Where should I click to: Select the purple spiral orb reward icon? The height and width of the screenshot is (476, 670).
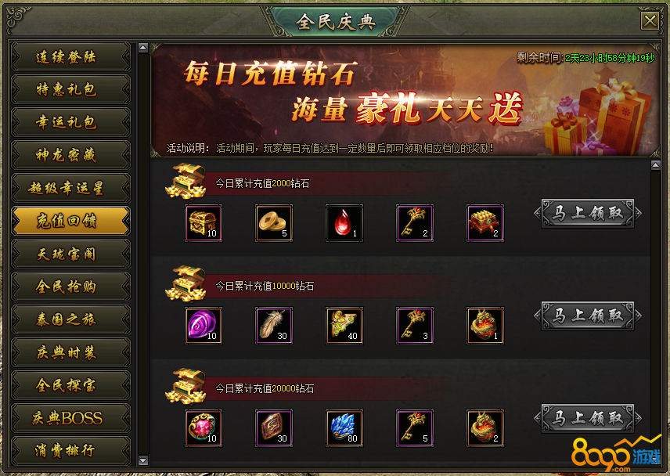tap(204, 326)
